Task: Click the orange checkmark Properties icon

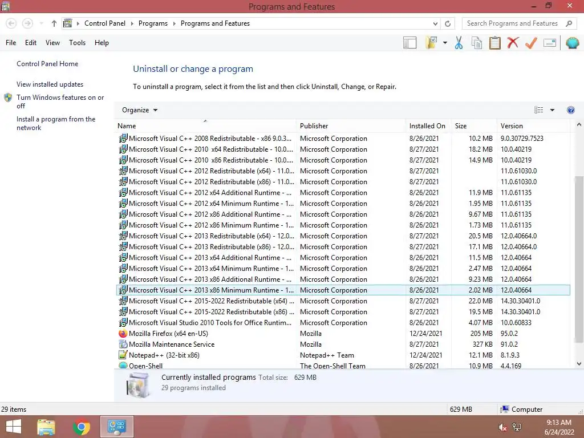Action: point(531,43)
